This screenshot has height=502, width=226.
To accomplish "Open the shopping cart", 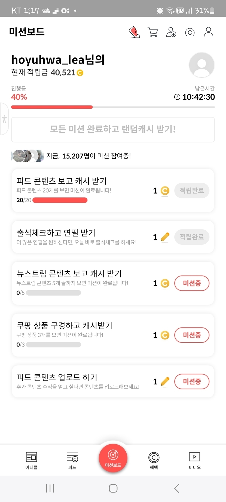I will click(x=152, y=32).
